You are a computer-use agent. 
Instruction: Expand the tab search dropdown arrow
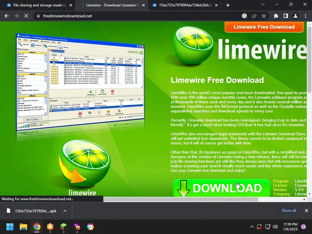[263, 4]
